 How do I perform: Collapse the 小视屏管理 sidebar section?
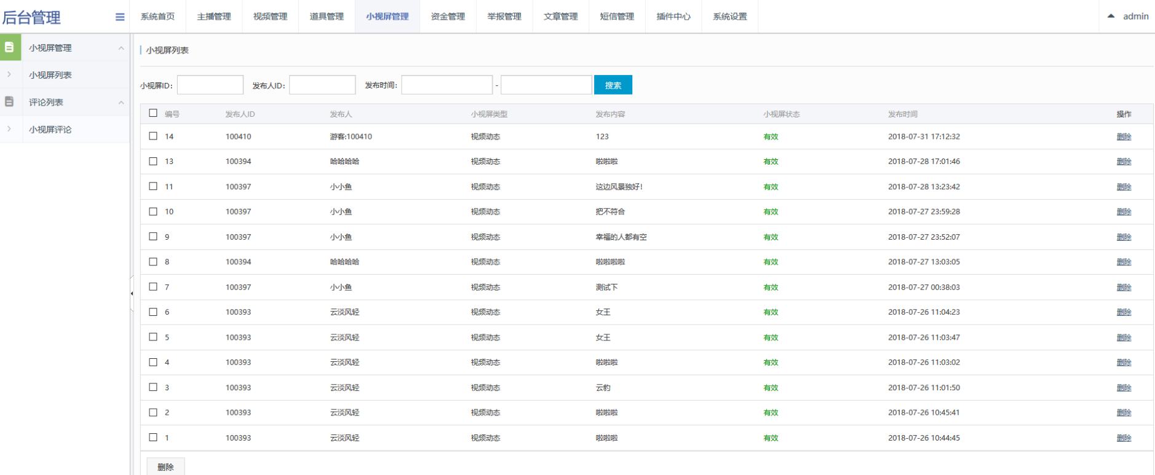(121, 48)
